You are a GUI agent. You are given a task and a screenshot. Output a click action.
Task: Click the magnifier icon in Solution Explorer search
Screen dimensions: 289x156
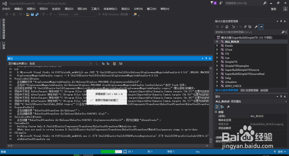pyautogui.click(x=283, y=32)
